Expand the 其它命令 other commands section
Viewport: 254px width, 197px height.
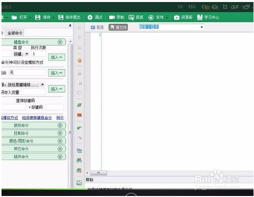[x=60, y=149]
